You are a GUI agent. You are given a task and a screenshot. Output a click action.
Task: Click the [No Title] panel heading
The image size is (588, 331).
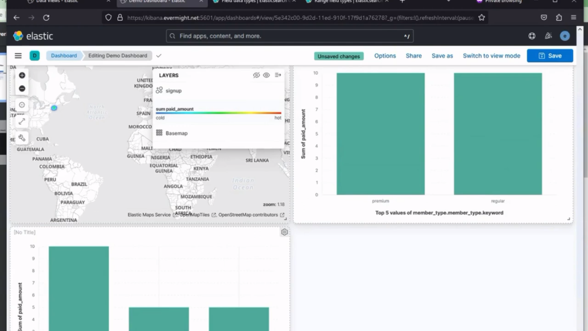(x=25, y=232)
